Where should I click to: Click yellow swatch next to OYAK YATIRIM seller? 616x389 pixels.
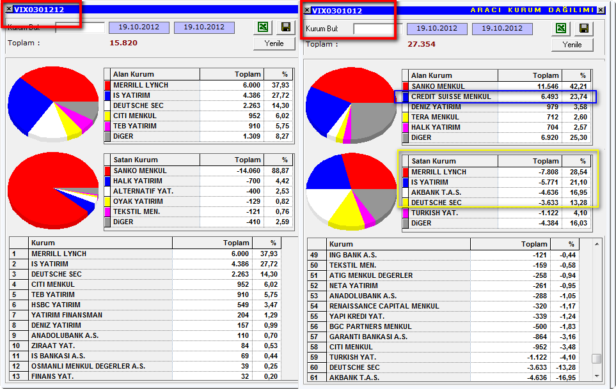(107, 201)
